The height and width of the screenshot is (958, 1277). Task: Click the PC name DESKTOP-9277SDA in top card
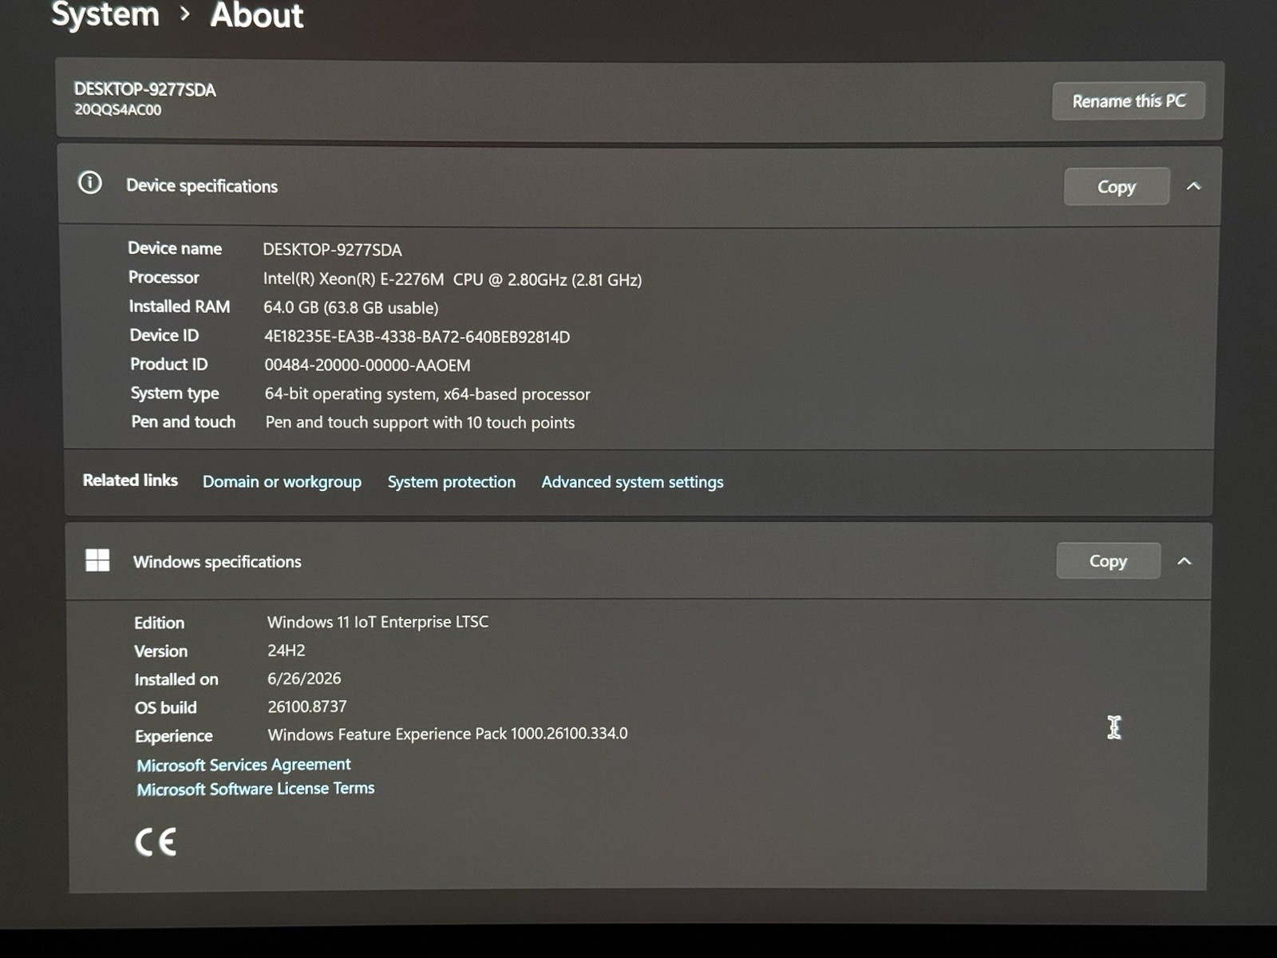pos(145,89)
